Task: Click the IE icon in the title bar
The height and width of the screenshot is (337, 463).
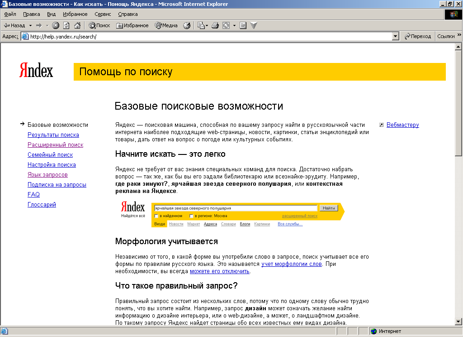Action: [4, 4]
